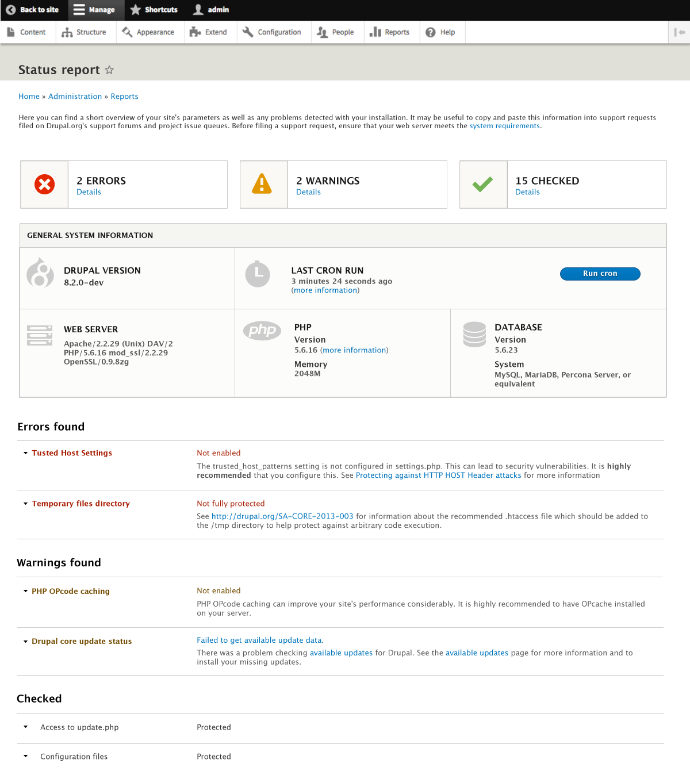Collapse the Drupal core update status item
Screen dimensions: 690x771
coord(25,642)
